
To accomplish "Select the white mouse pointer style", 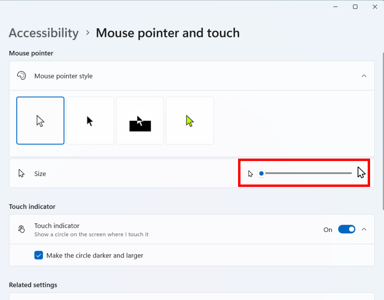I will pos(40,121).
